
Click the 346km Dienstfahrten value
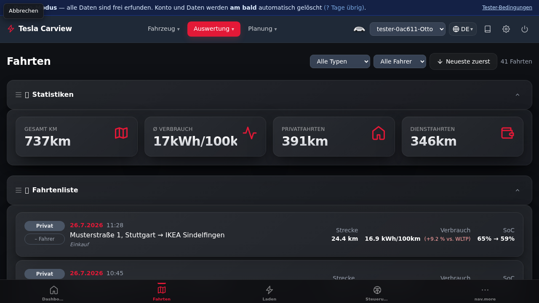434,141
